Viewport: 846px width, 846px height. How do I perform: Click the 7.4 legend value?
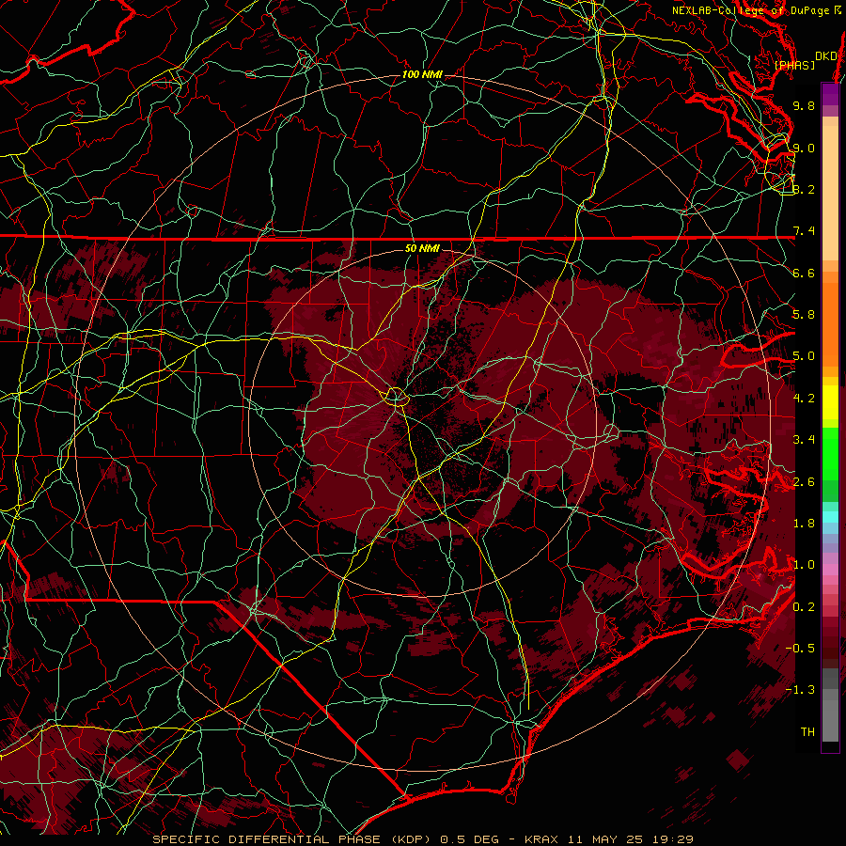(x=804, y=231)
